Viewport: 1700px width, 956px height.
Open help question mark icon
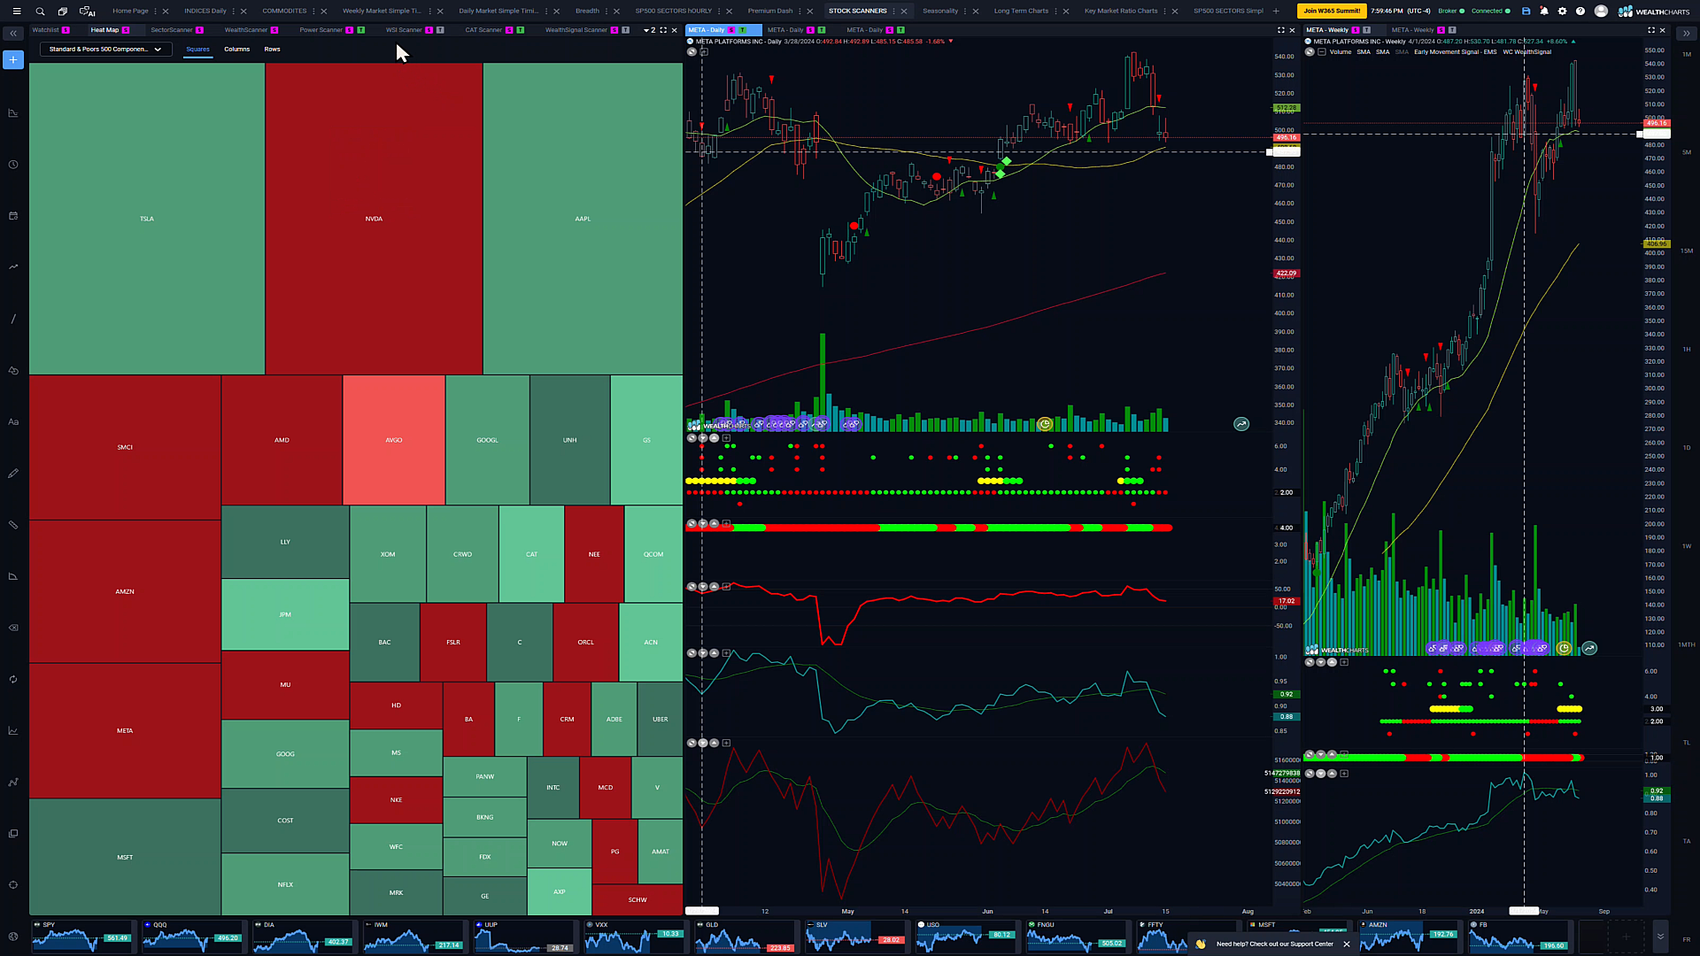click(x=1580, y=11)
